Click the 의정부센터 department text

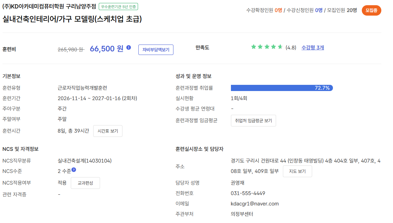[x=242, y=214]
